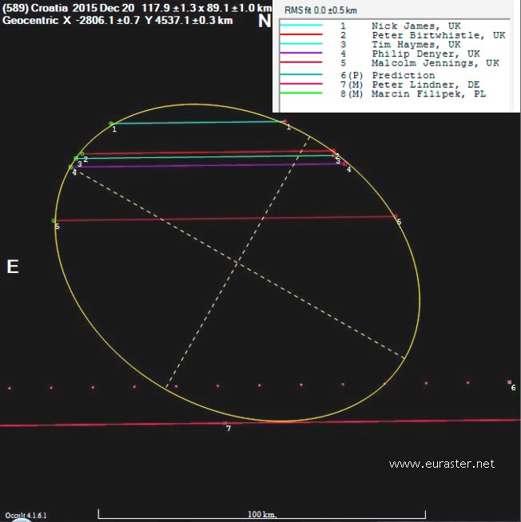521x522 pixels.
Task: Select Malcolm Jennings, UK legend entry
Action: point(435,63)
